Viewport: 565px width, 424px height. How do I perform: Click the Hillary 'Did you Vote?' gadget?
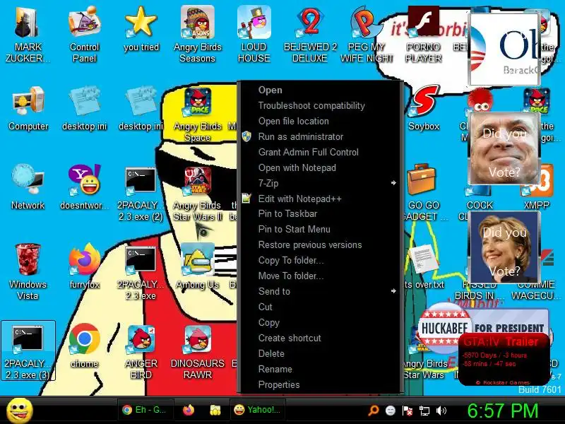click(x=504, y=247)
